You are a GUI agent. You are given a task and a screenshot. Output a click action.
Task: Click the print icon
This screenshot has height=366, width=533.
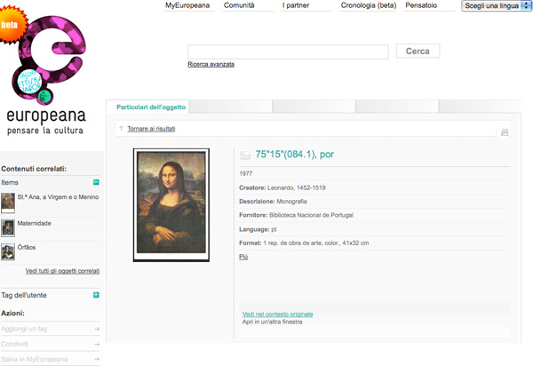tap(505, 132)
